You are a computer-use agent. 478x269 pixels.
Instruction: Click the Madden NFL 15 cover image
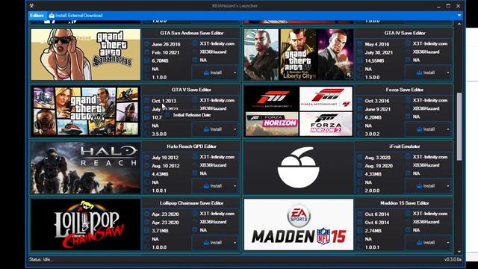tap(299, 225)
